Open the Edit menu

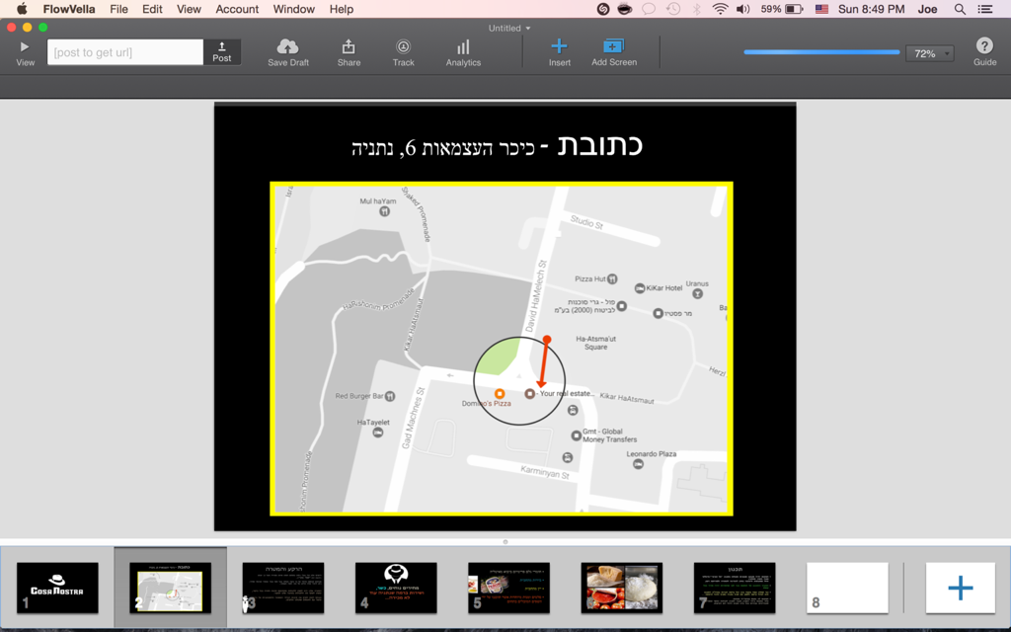(152, 9)
